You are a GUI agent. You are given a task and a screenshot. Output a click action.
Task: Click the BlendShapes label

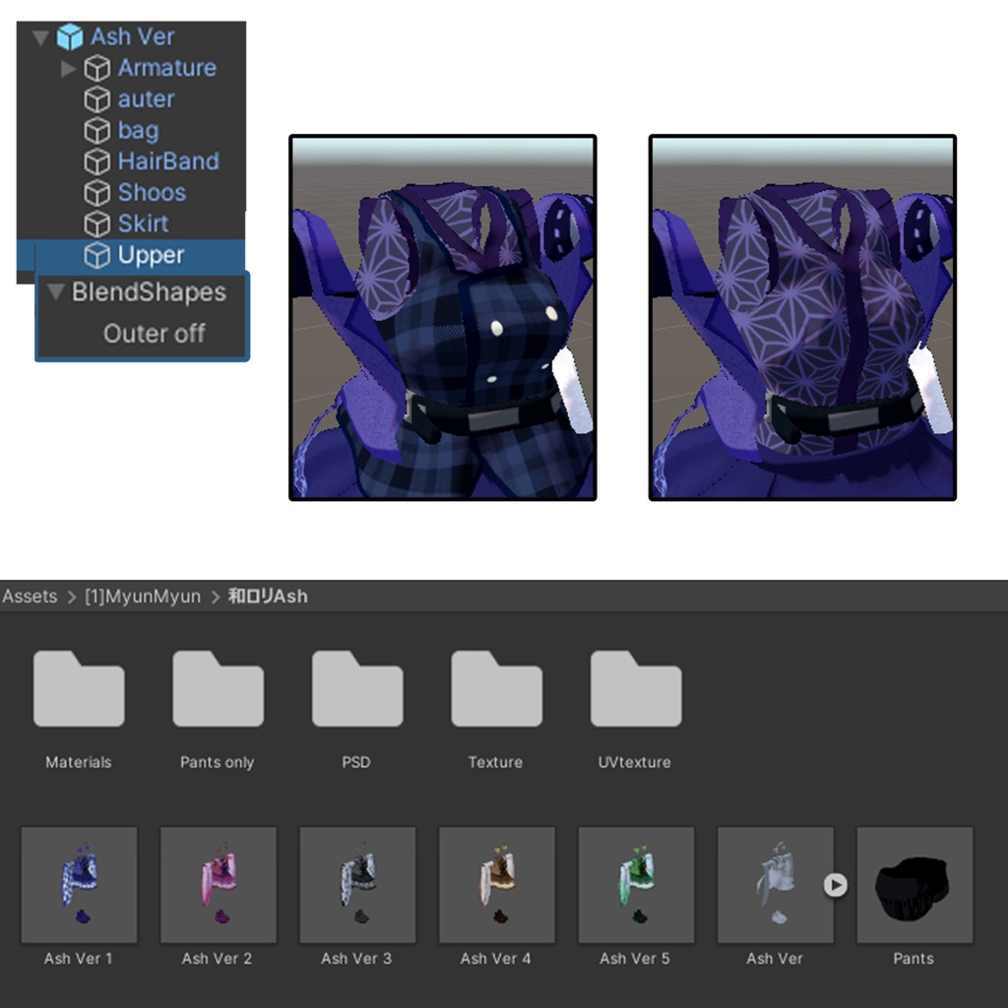pos(149,292)
